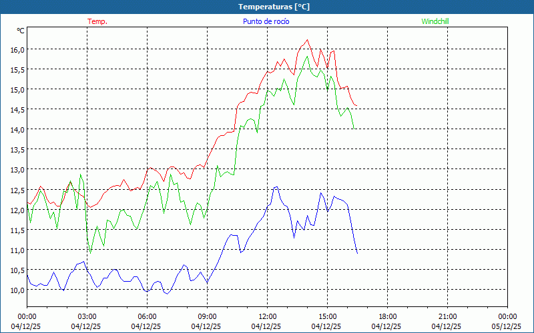This screenshot has width=534, height=333.
Task: Click the red temperature peak near 14:00
Action: [x=307, y=40]
